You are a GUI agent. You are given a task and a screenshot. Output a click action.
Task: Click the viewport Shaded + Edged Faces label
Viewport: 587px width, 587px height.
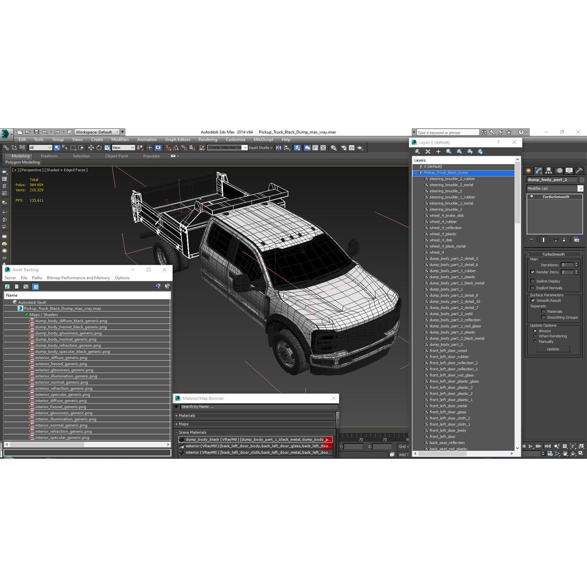[66, 170]
